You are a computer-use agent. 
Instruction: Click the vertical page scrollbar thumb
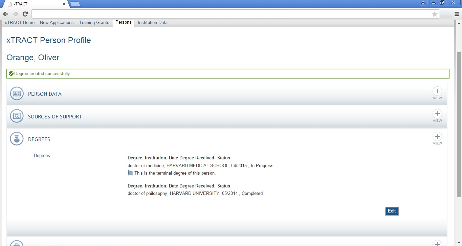459,125
